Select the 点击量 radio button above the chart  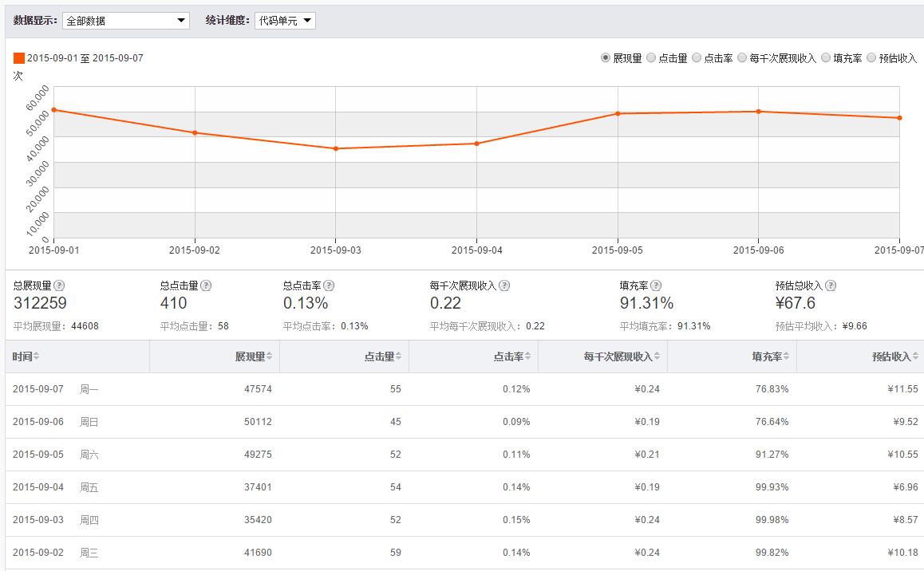(650, 57)
